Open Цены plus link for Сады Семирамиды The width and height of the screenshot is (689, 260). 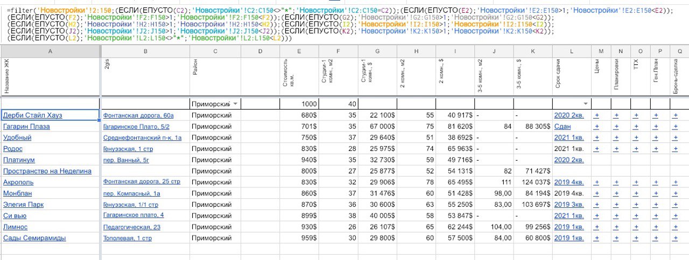(x=596, y=238)
